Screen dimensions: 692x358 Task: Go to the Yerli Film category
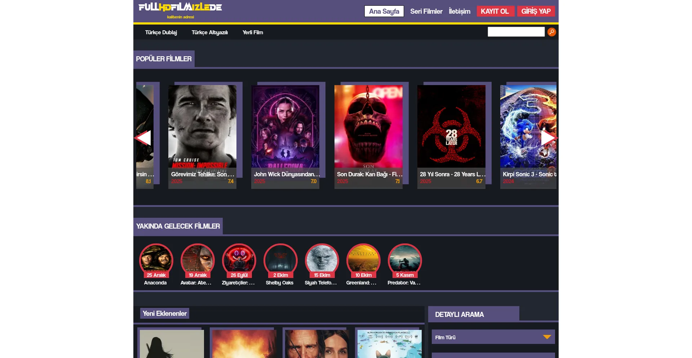coord(253,32)
